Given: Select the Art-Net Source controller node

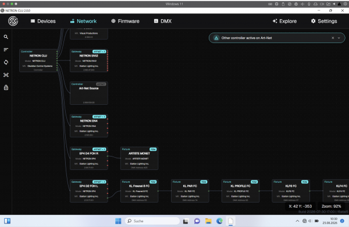Looking at the screenshot, I should 89,93.
